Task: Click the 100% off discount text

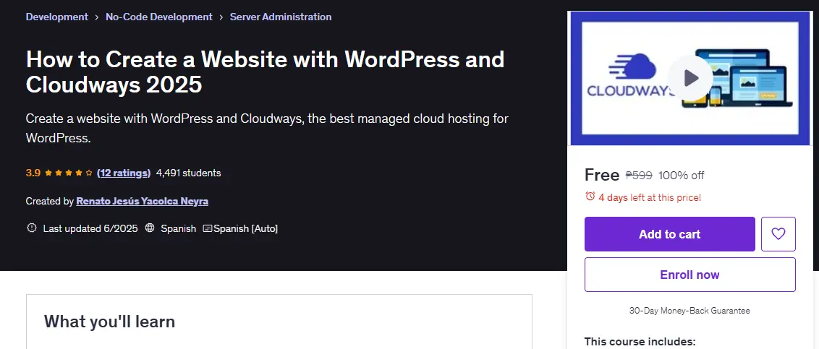Action: tap(681, 176)
